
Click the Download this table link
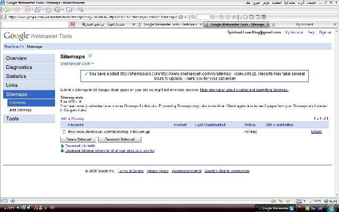80,146
